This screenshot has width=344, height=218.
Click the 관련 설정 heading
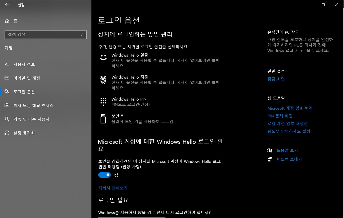276,71
